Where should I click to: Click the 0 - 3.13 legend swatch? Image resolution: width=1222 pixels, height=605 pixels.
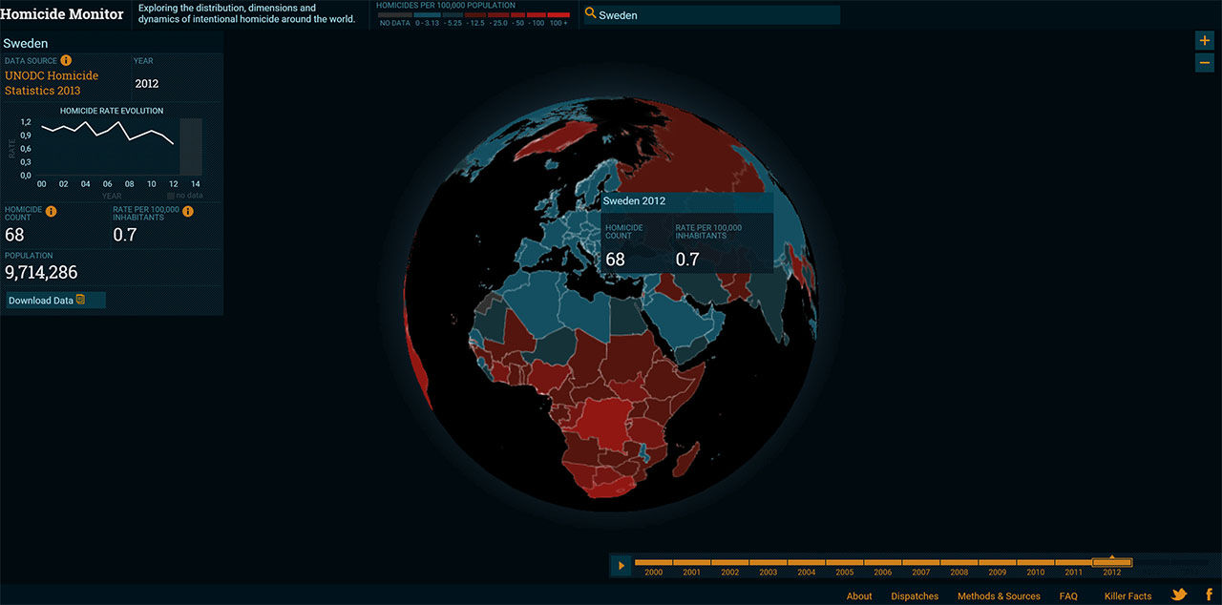(426, 15)
